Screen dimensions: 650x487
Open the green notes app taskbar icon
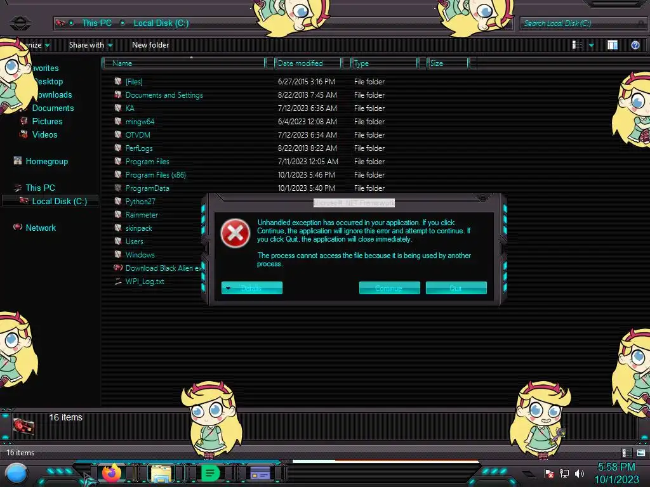210,473
